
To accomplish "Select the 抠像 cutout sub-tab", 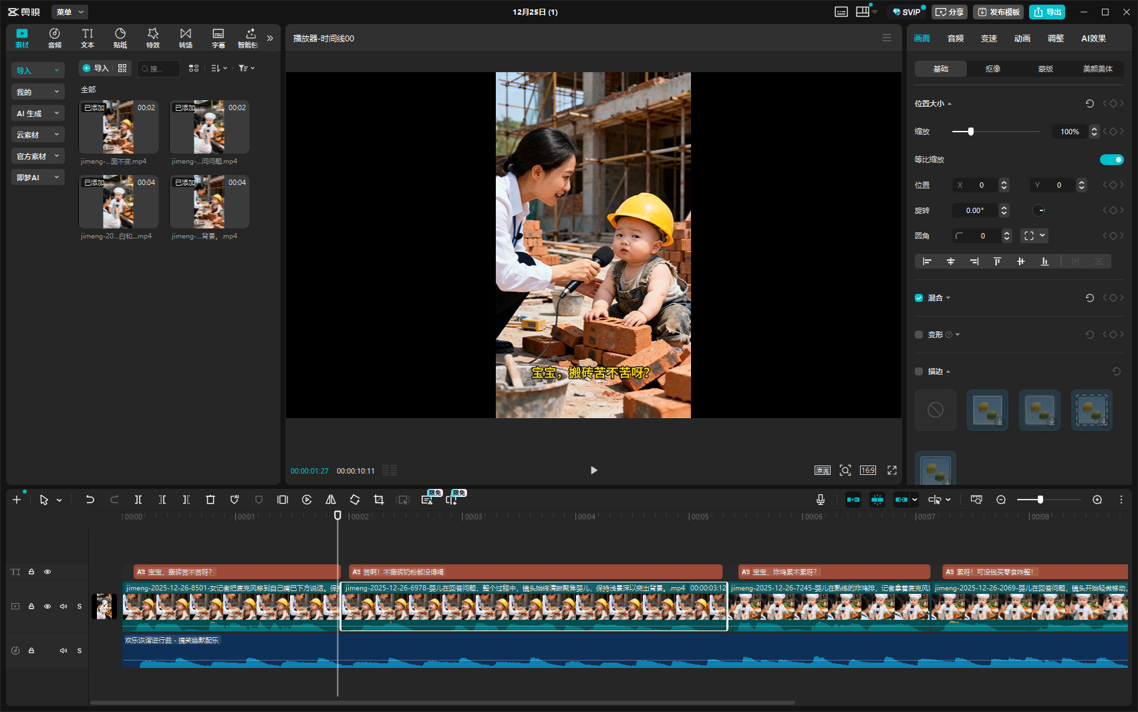I will 993,69.
